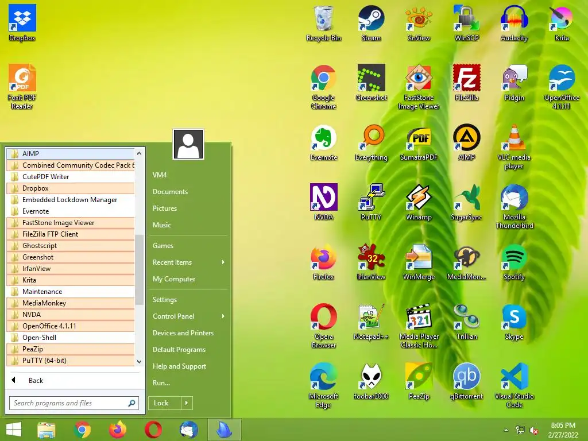
Task: Launch Mozilla Thunderbird desktop icon
Action: (514, 206)
